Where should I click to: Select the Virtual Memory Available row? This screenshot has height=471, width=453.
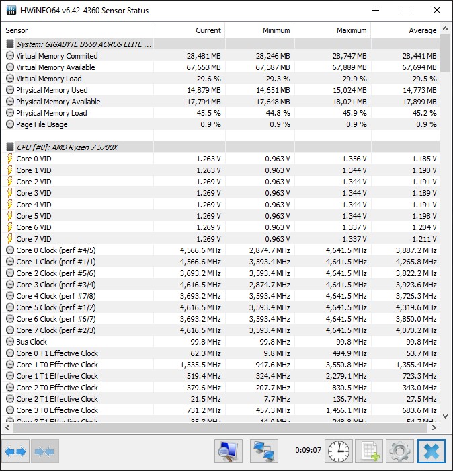[x=221, y=67]
